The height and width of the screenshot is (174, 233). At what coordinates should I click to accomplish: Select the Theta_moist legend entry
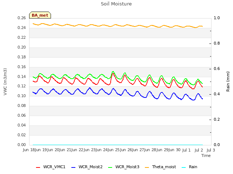pyautogui.click(x=160, y=167)
